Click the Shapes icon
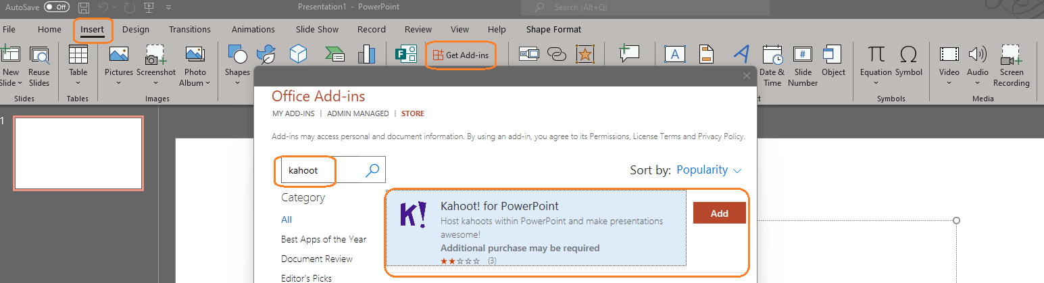The image size is (1044, 283). tap(237, 55)
